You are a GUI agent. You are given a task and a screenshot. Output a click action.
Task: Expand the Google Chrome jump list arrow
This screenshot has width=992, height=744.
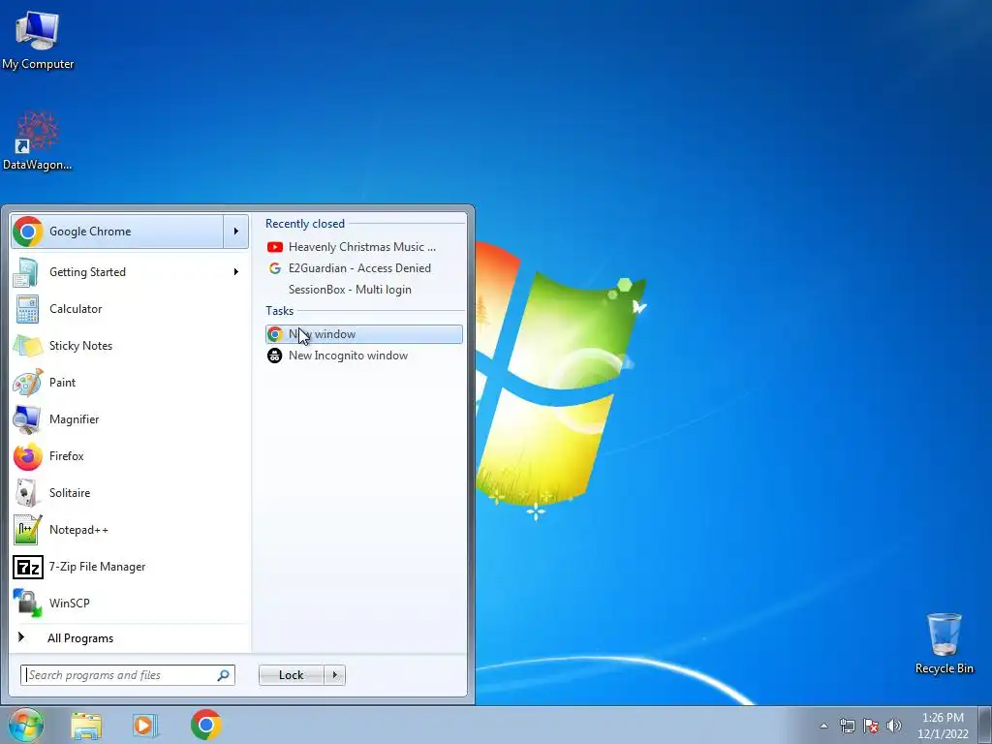tap(236, 232)
